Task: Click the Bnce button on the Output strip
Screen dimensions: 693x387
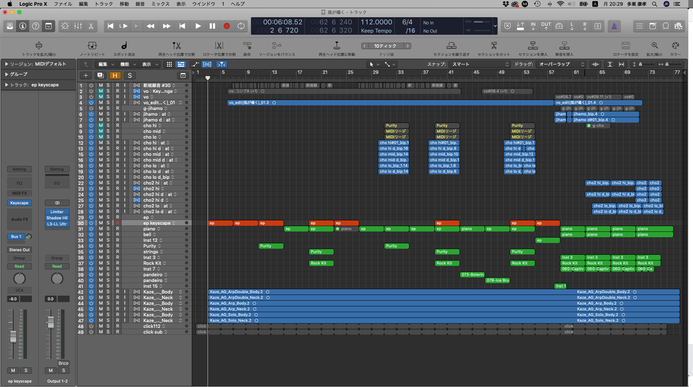Action: pos(63,363)
